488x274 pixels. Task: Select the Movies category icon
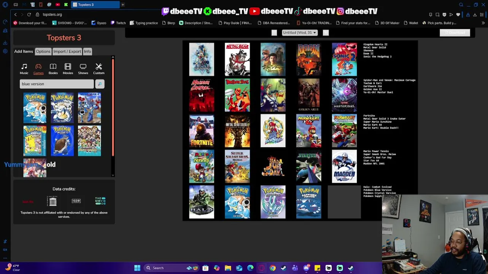[68, 69]
